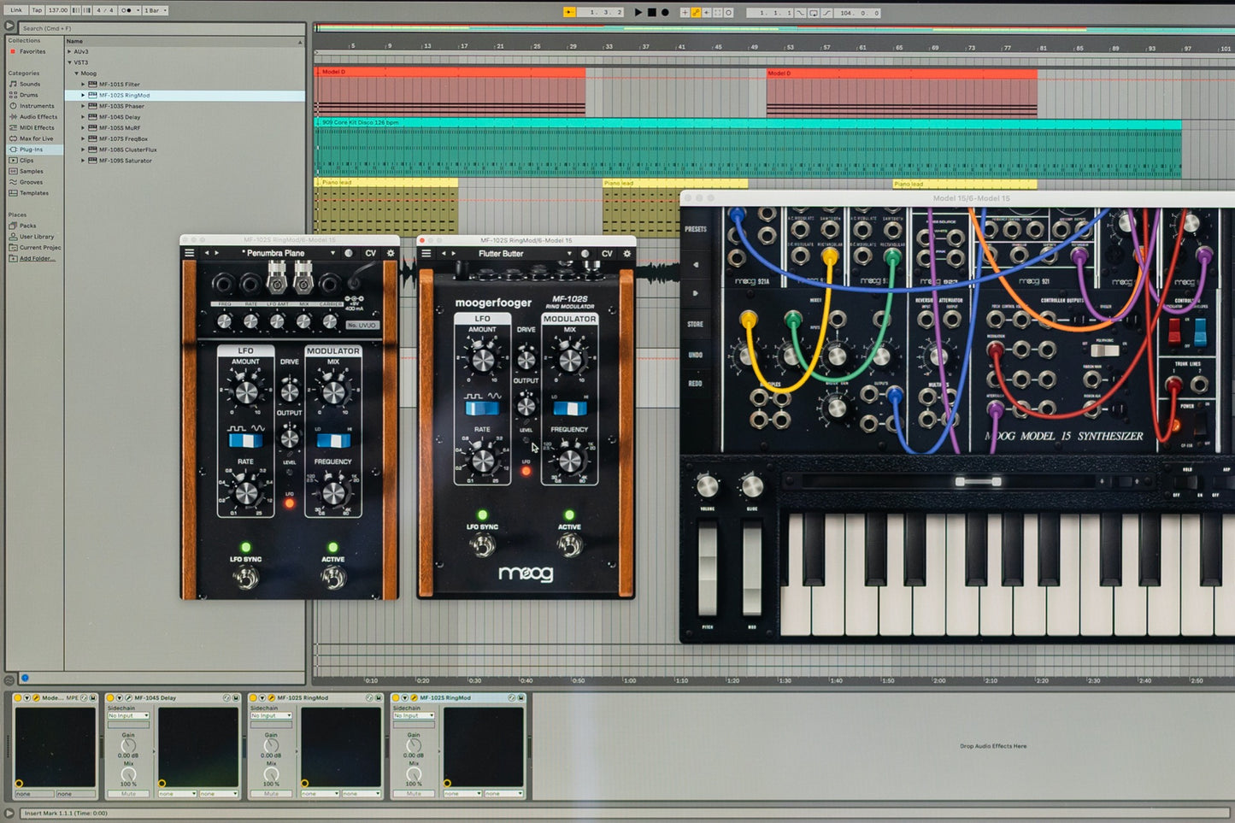
Task: Toggle LFO SYNC footswitch on Penumbra Plane plugin
Action: (246, 579)
